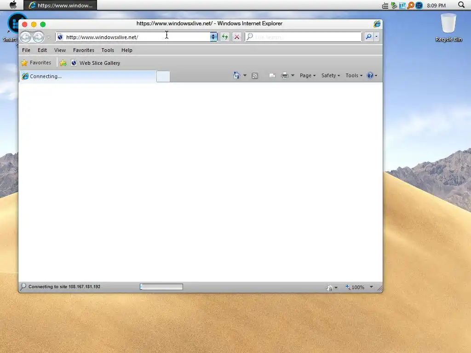Screen dimensions: 471x353
Task: Open the Favorites menu in menu bar
Action: (84, 50)
